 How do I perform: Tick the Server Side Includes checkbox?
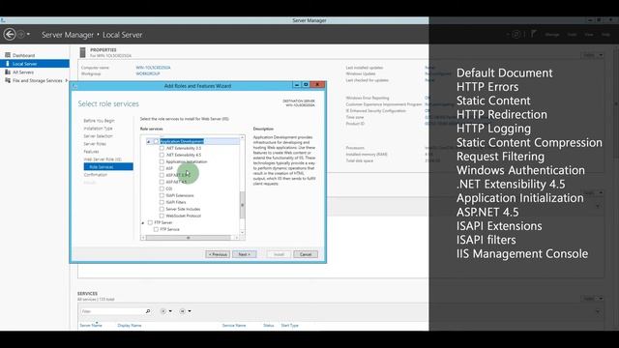pos(162,209)
